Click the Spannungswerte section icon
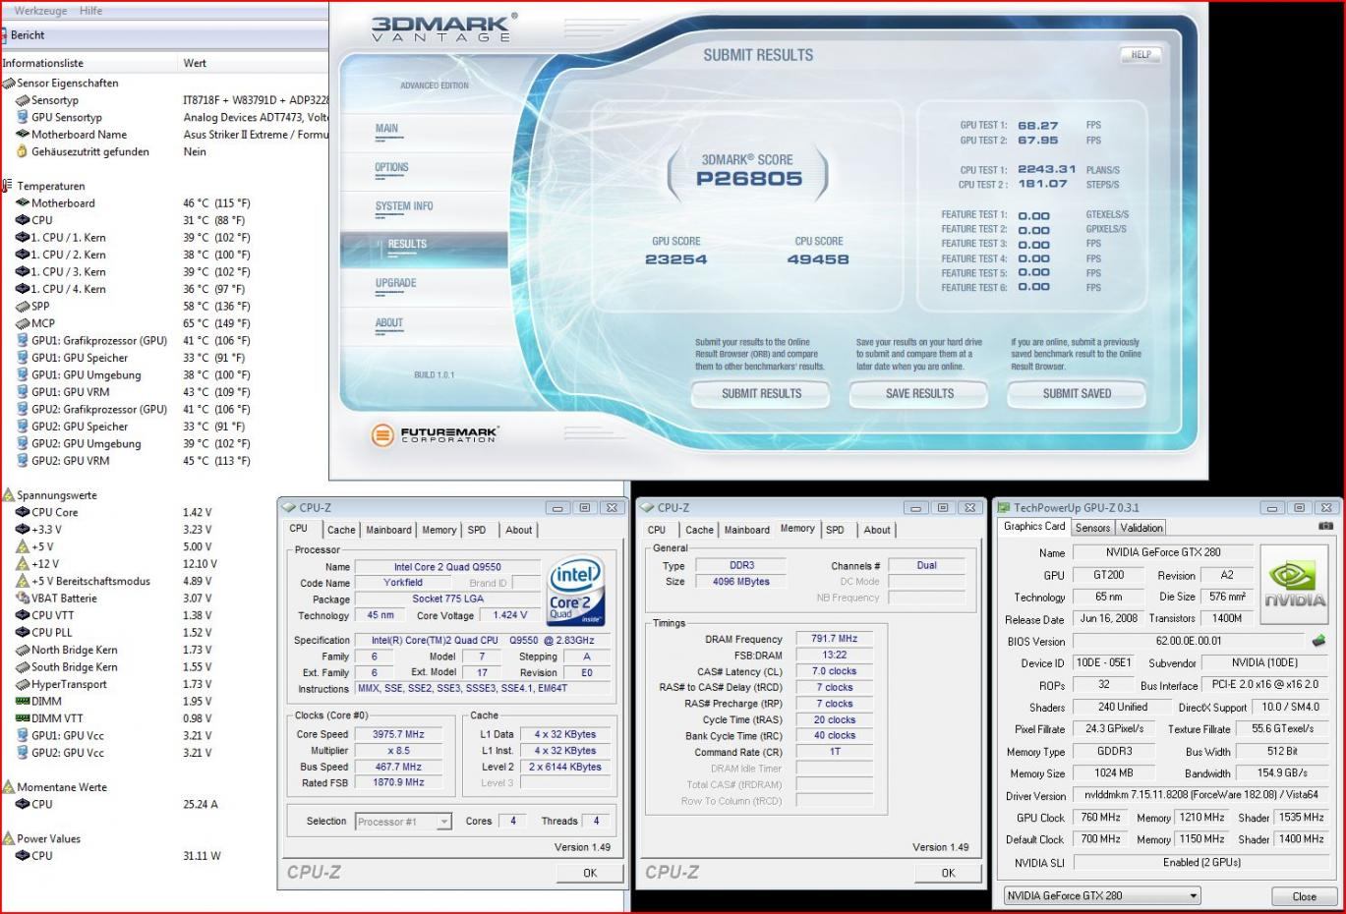Screen dimensions: 1346x914 [9, 495]
